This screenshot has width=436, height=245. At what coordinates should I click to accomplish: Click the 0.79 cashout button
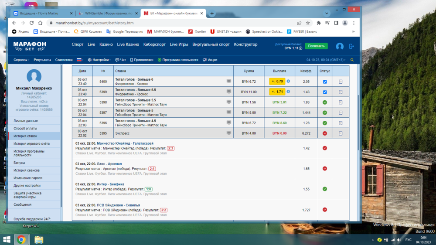277,82
